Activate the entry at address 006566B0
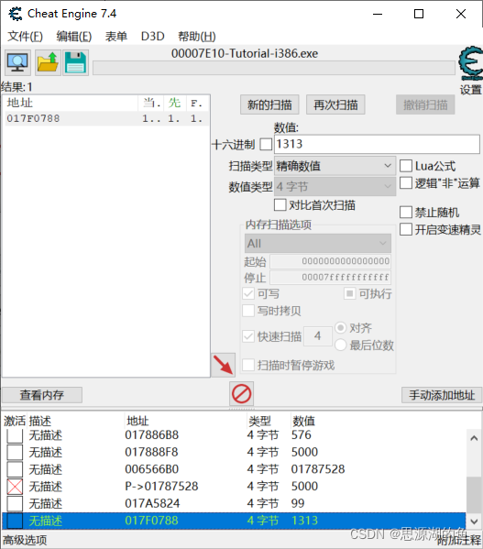The width and height of the screenshot is (483, 549). click(x=15, y=469)
